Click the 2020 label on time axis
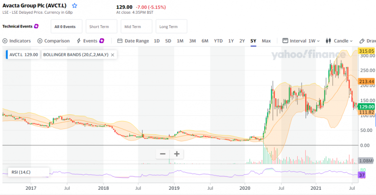This screenshot has height=195, width=376. [245, 188]
